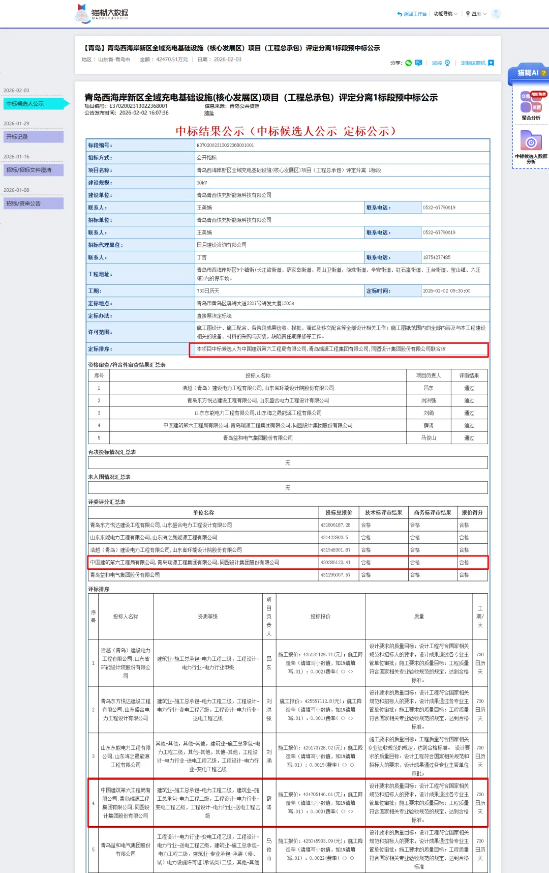Click the 金额 42470.51万元 text
Viewport: 549px width, 873px height.
[x=164, y=60]
